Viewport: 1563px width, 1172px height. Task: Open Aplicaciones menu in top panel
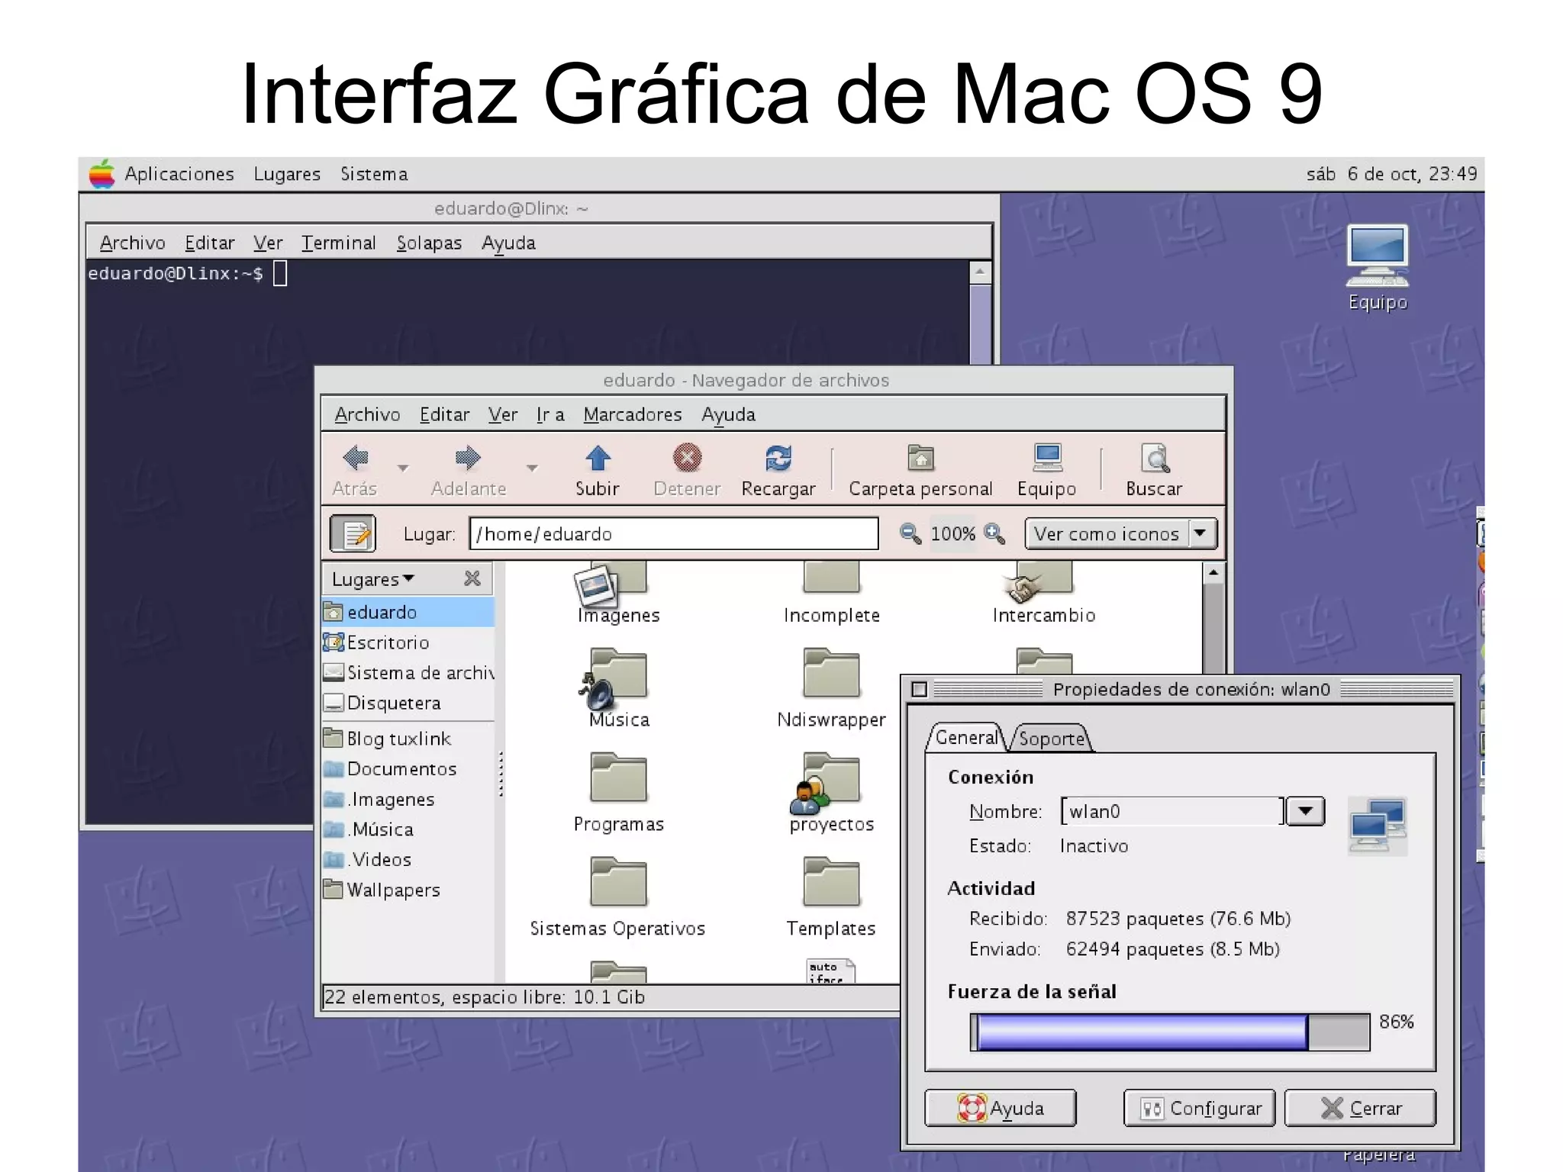[x=179, y=174]
